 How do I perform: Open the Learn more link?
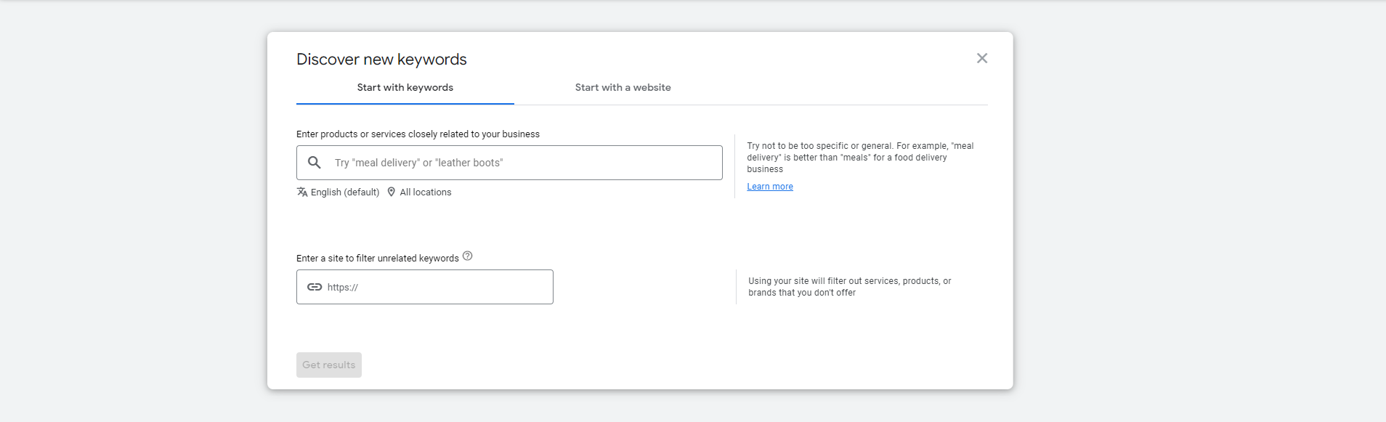(770, 187)
